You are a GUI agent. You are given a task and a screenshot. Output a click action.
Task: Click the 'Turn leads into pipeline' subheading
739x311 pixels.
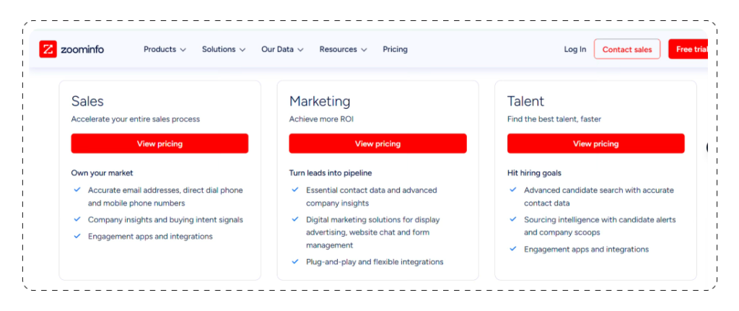(x=331, y=173)
